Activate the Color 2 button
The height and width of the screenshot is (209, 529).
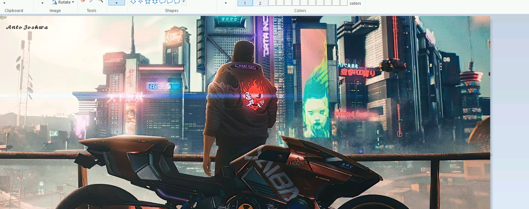260,3
